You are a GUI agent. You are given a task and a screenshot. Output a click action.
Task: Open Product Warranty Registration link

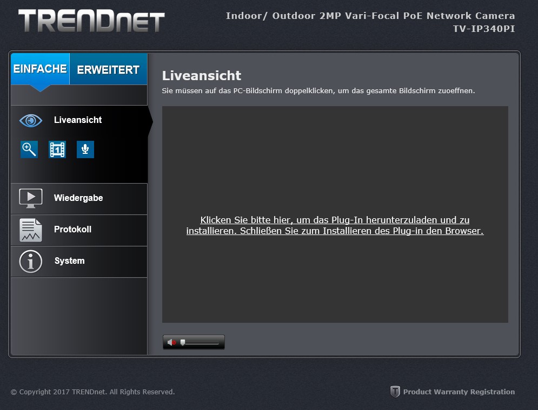[x=459, y=392]
